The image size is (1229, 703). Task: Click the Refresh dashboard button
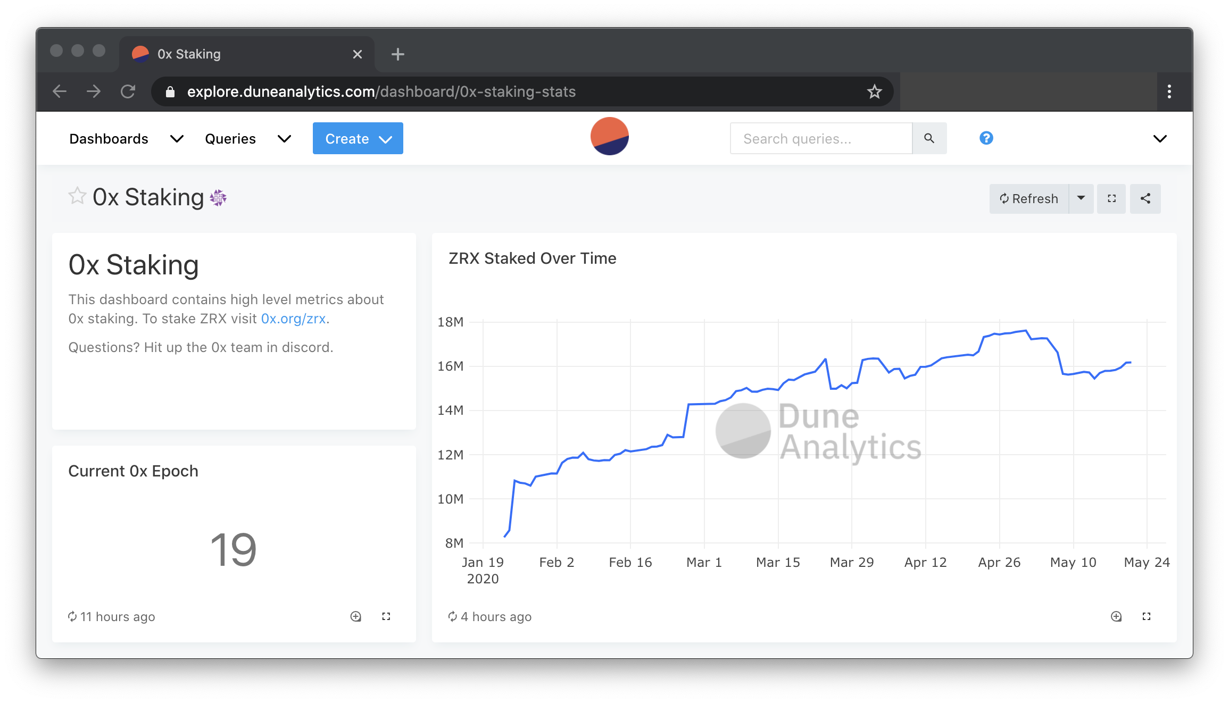pyautogui.click(x=1028, y=198)
